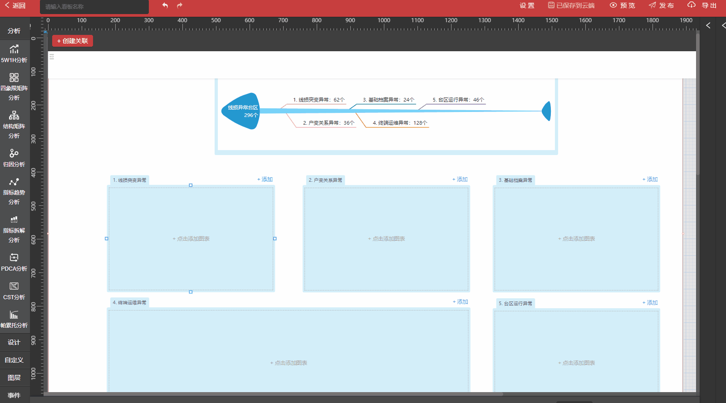
Task: Open the 帕累托分析 chart tool
Action: click(14, 319)
